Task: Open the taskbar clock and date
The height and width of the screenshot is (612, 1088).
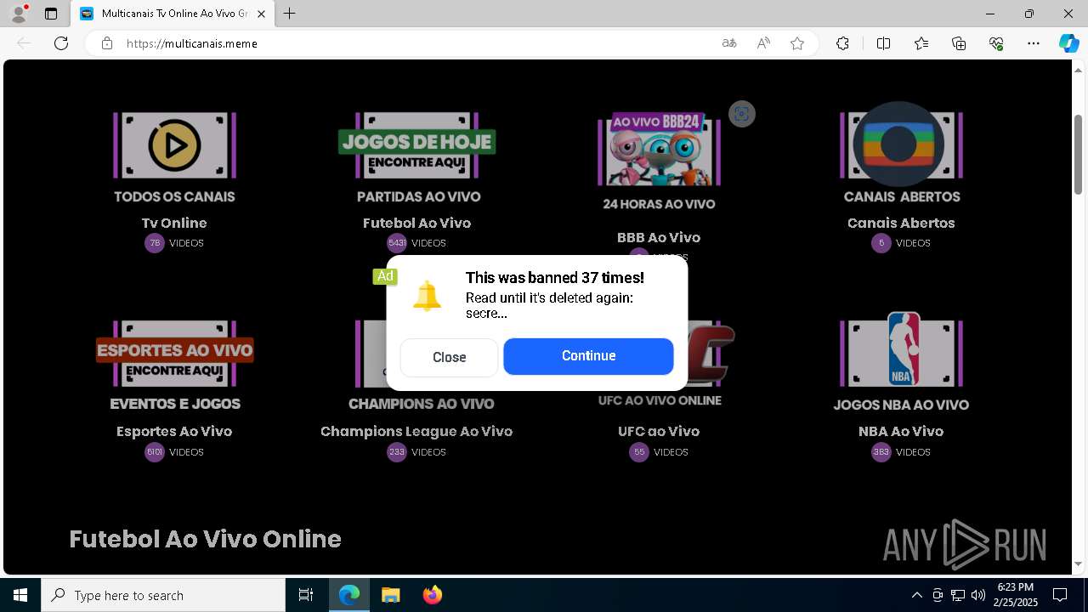Action: (x=1016, y=595)
